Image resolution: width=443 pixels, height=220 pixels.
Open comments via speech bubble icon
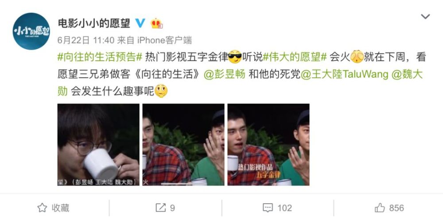[268, 208]
